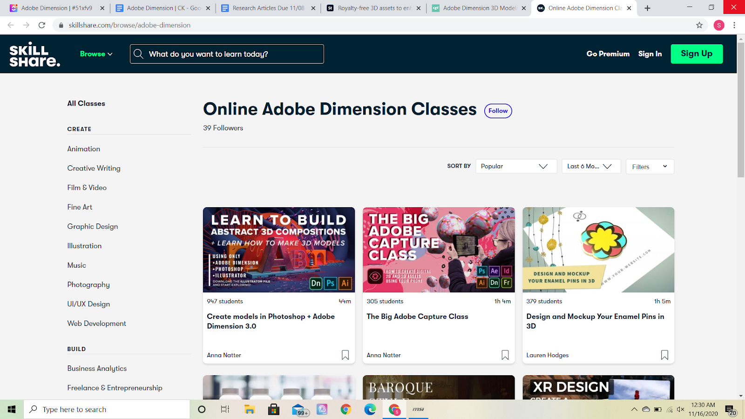This screenshot has width=745, height=419.
Task: Expand the Filters dropdown
Action: (x=650, y=167)
